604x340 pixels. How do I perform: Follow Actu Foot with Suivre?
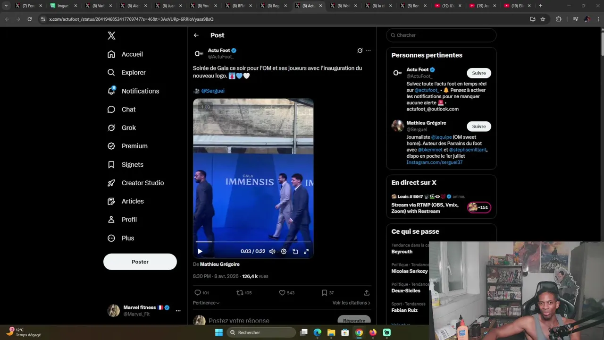click(479, 73)
